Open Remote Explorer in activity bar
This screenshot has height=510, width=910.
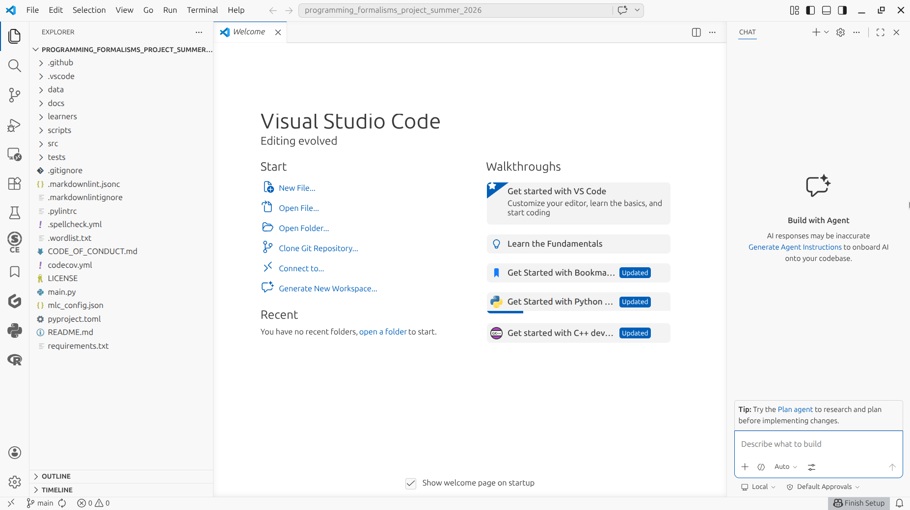coord(15,154)
